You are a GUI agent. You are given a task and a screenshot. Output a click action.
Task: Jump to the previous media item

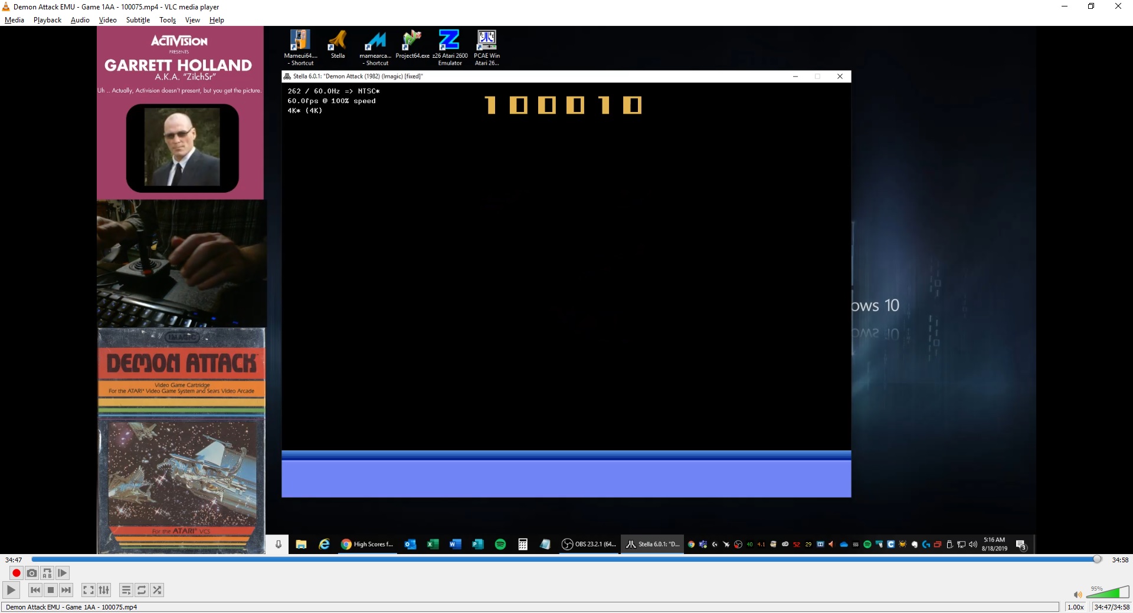pos(35,590)
